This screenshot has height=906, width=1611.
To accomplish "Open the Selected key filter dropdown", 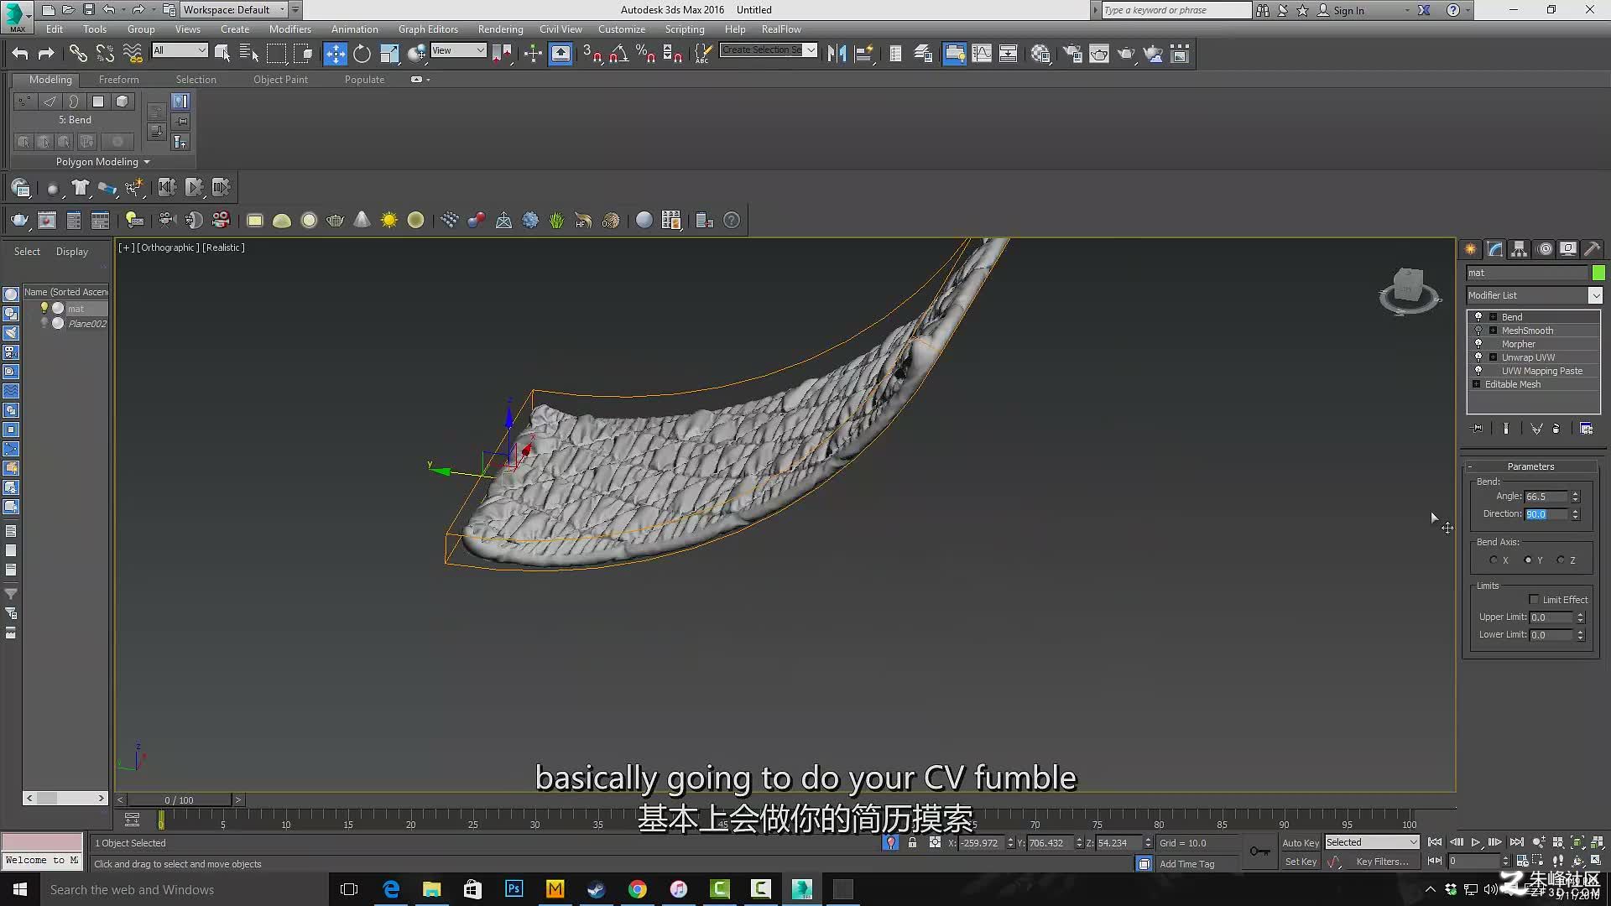I will click(x=1372, y=842).
